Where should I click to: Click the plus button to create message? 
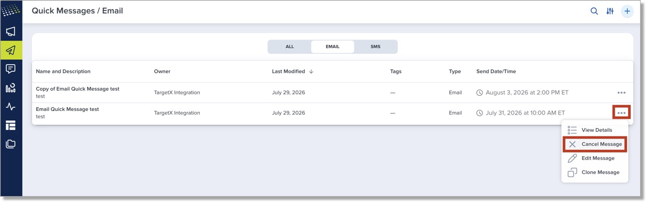pyautogui.click(x=627, y=11)
